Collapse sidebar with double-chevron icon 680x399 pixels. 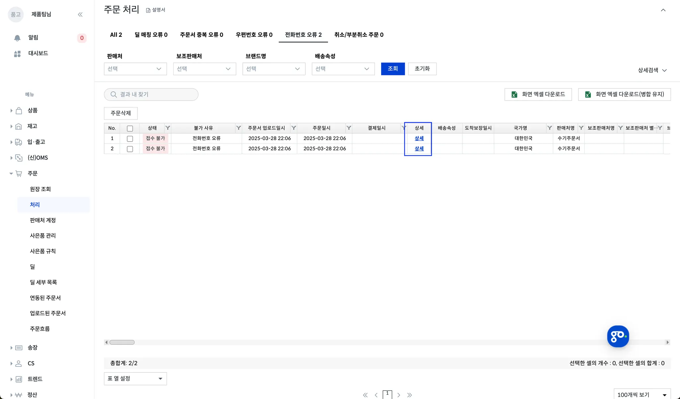tap(80, 14)
